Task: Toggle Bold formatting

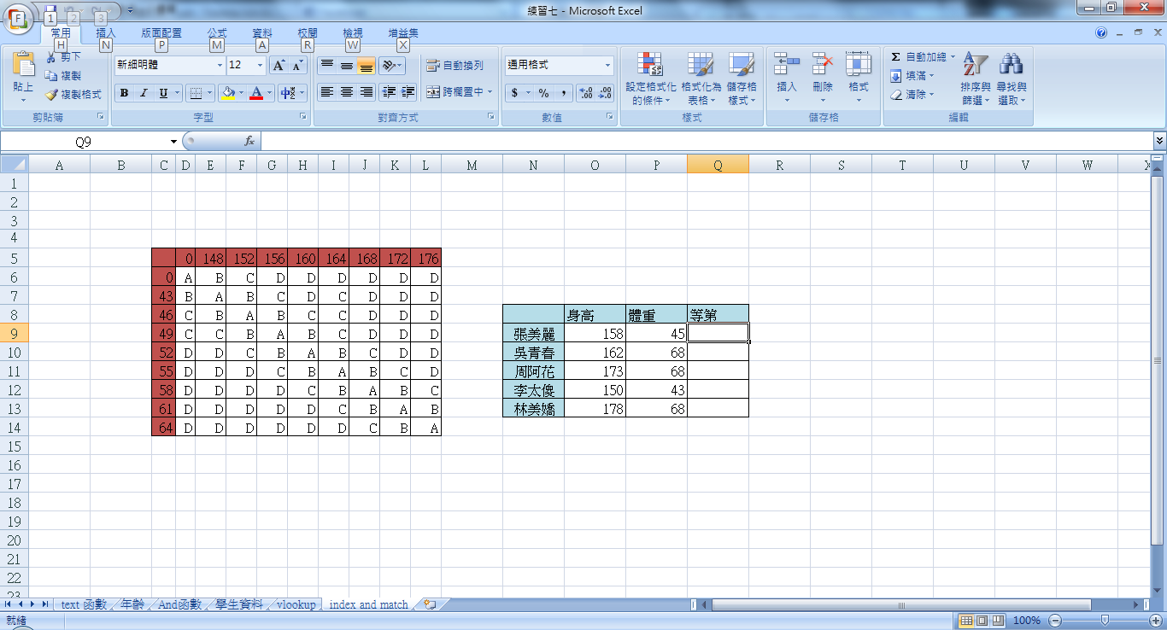Action: [125, 93]
